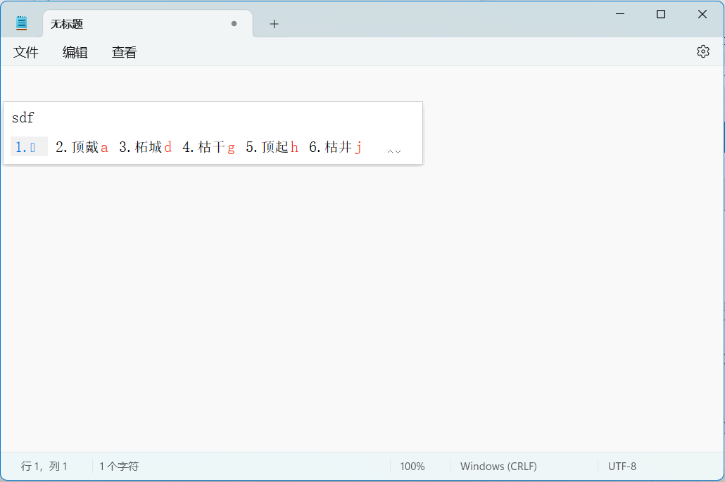Open Notepad settings gear
This screenshot has width=725, height=482.
[702, 51]
